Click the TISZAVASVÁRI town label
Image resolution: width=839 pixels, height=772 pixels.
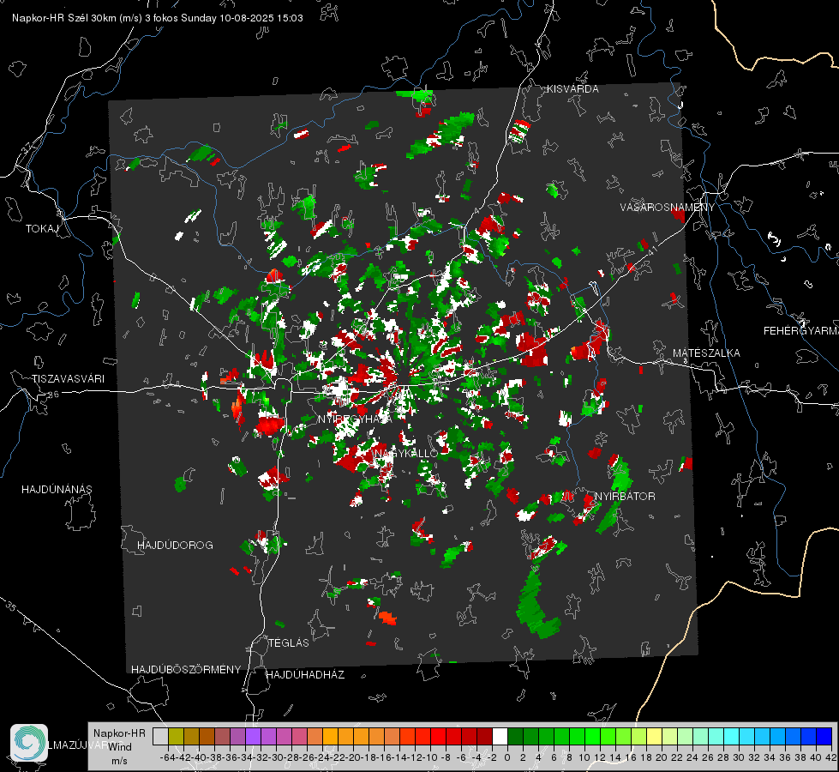pos(68,379)
